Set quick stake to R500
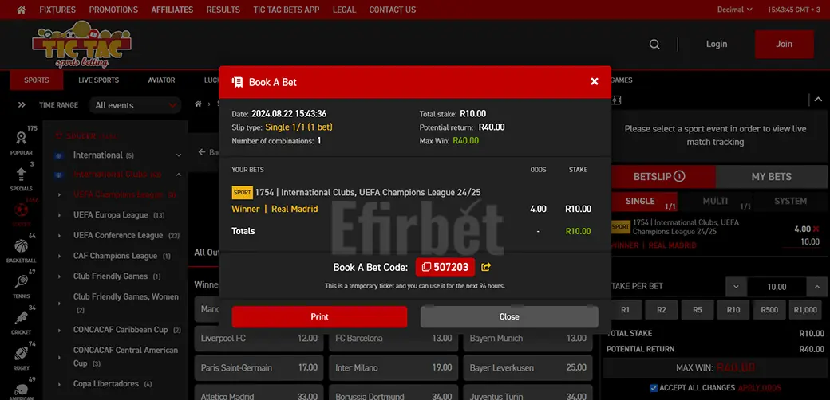 pos(769,310)
